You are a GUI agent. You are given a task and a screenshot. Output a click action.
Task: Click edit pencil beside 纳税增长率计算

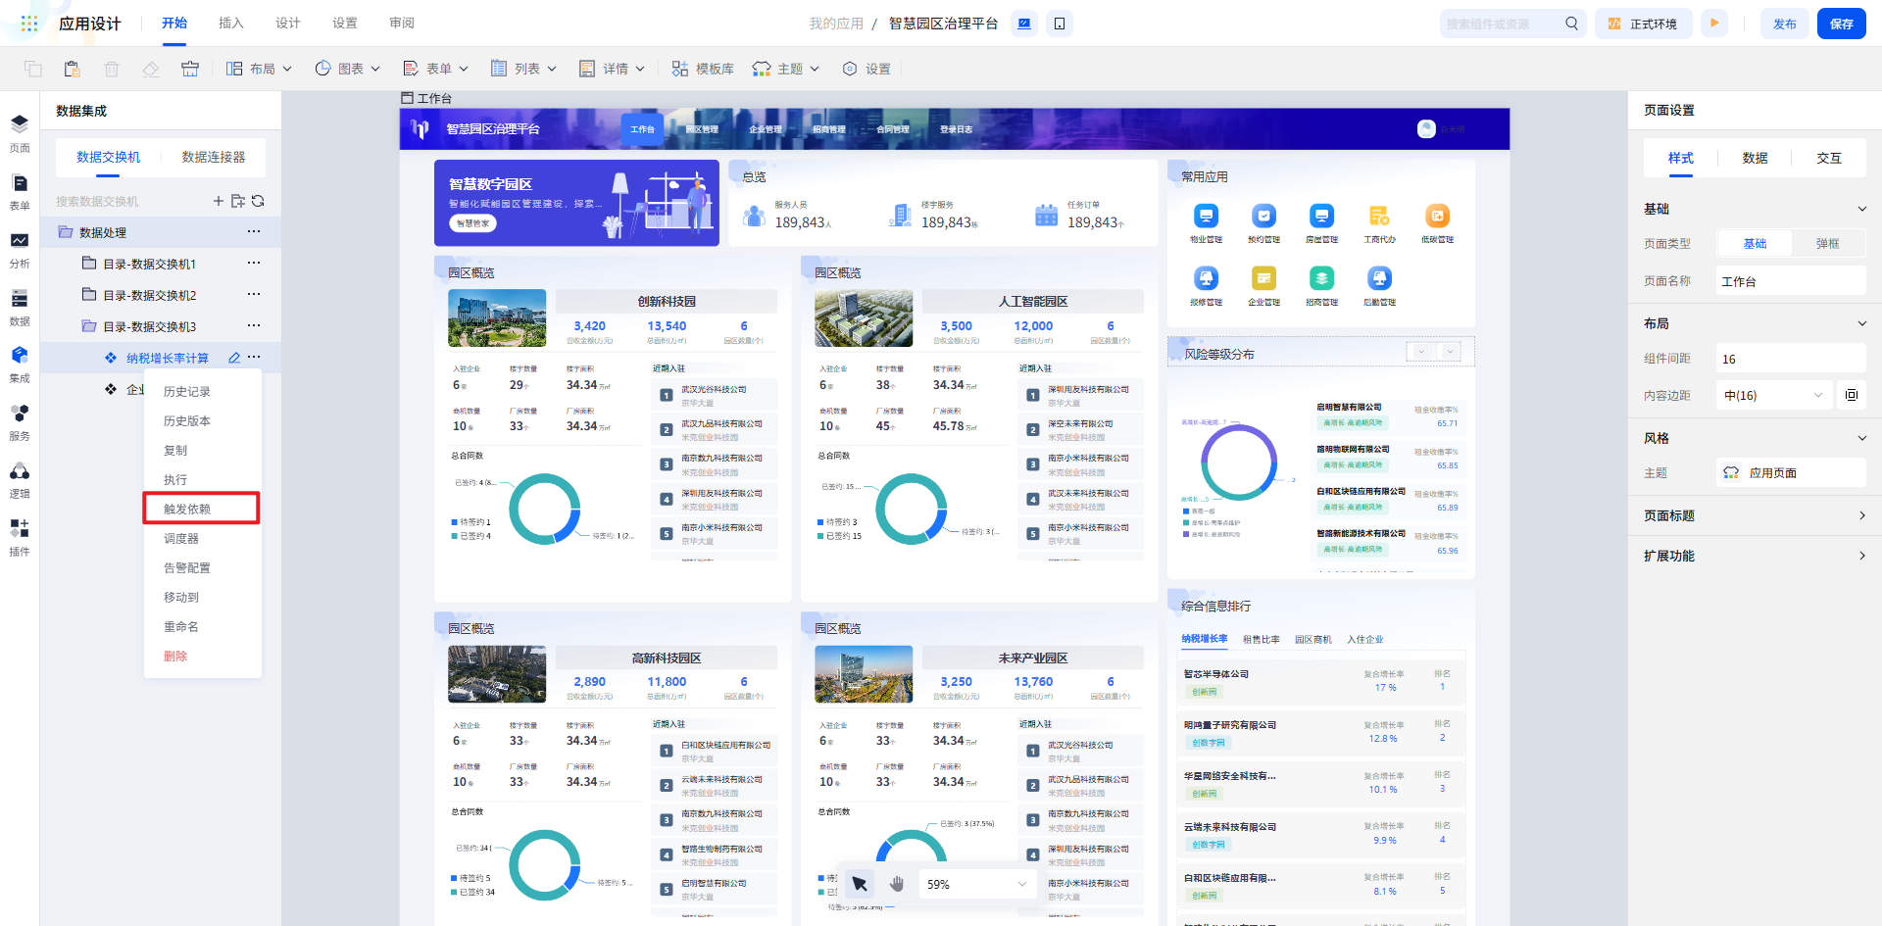[x=234, y=358]
